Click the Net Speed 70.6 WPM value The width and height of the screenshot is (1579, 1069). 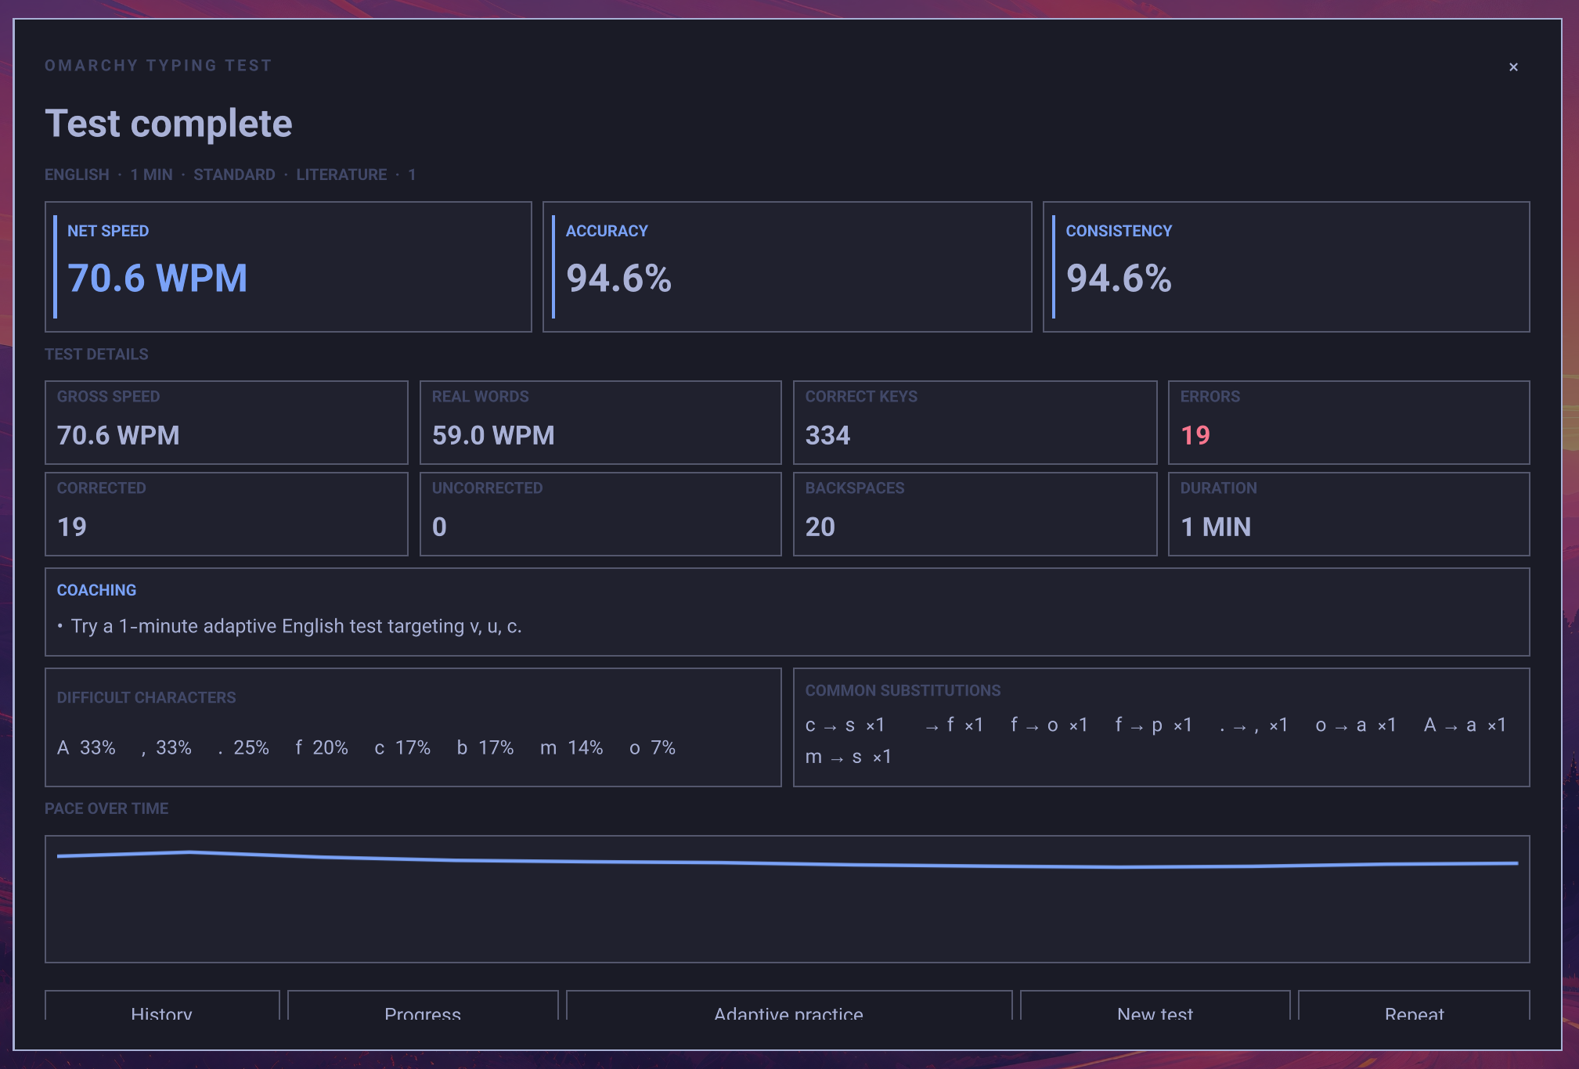coord(157,279)
